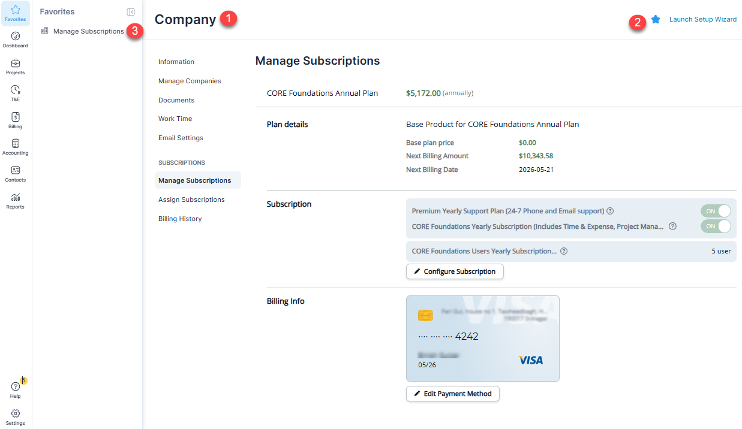Click help icon beside Users Yearly Subscription
Screen dimensions: 742x429
coord(564,251)
